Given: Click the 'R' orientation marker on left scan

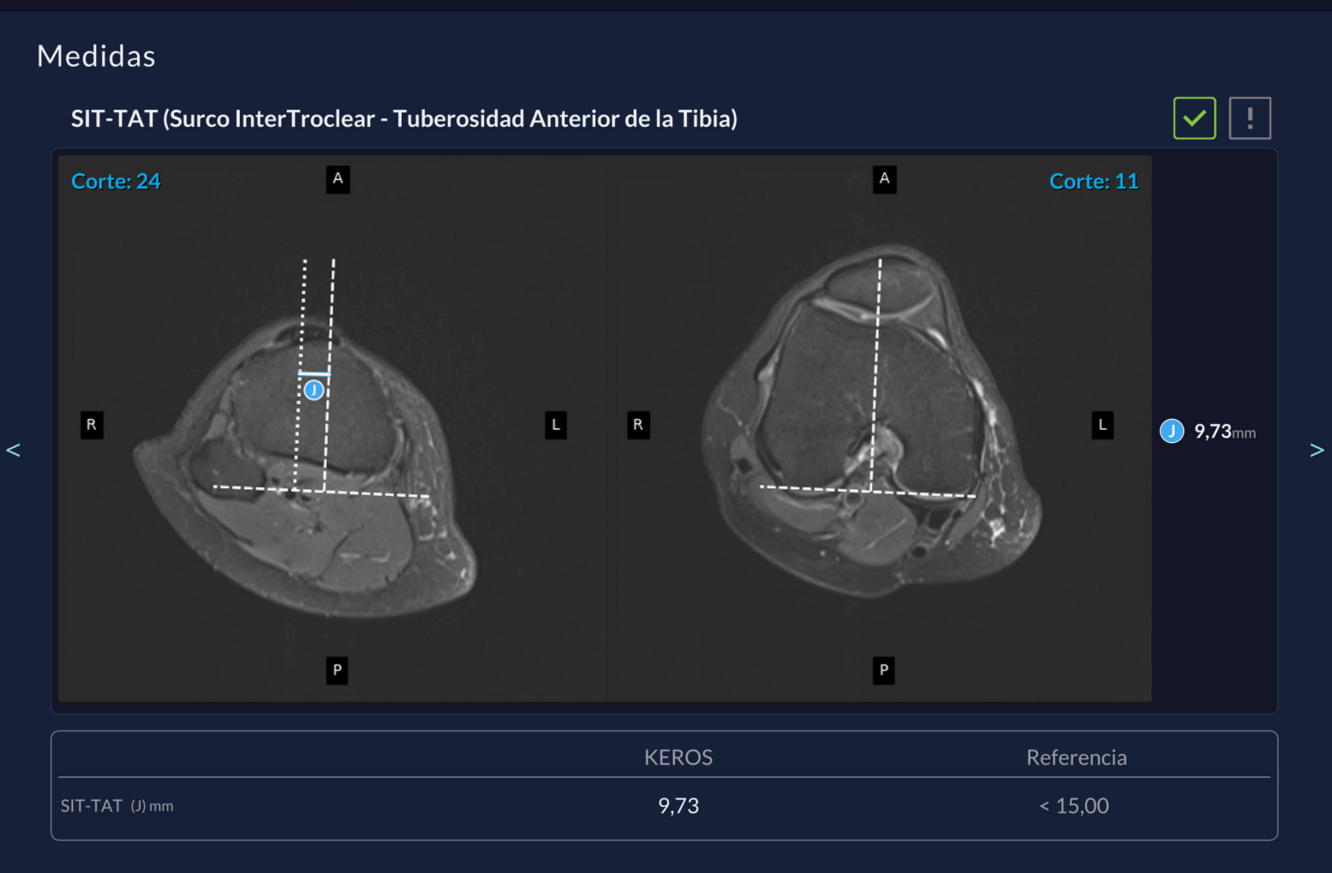Looking at the screenshot, I should (92, 425).
